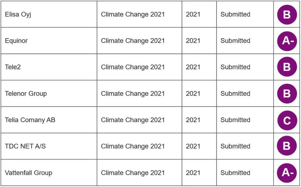Open TDC NET A/S company entry
The width and height of the screenshot is (301, 187).
click(x=25, y=146)
